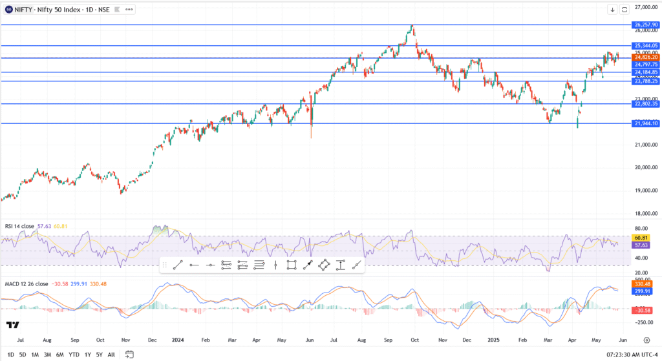The width and height of the screenshot is (662, 361).
Task: Set time range to 5Y
Action: 99,355
